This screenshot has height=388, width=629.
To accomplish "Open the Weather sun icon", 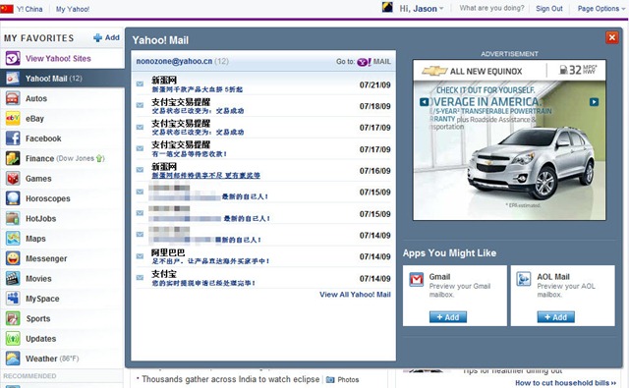I will click(13, 359).
